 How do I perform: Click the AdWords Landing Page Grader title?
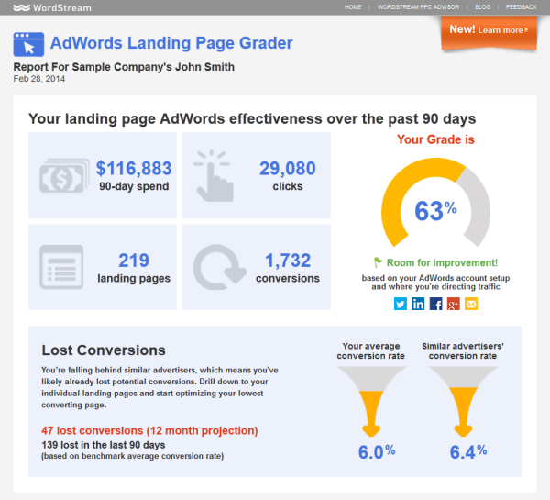click(171, 43)
